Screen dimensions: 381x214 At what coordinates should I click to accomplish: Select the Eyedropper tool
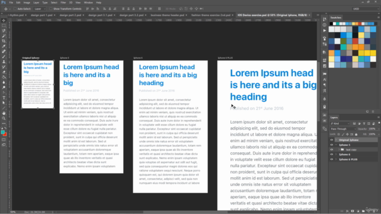click(4, 46)
